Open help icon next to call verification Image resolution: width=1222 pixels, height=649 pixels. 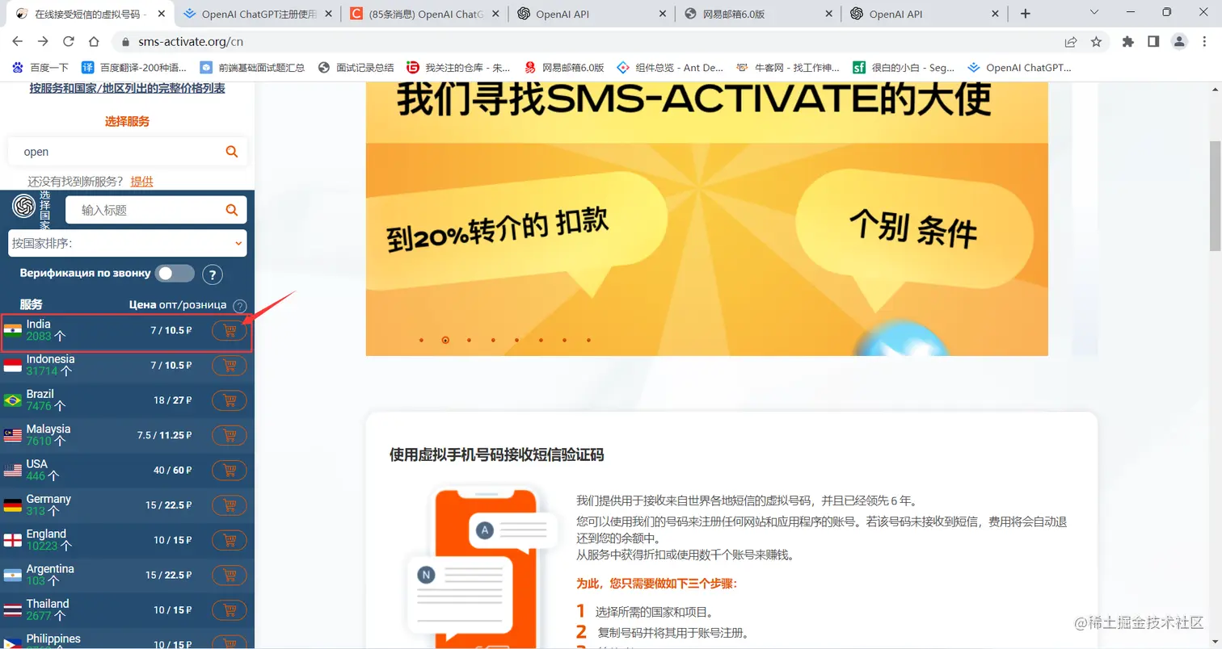[x=212, y=274]
